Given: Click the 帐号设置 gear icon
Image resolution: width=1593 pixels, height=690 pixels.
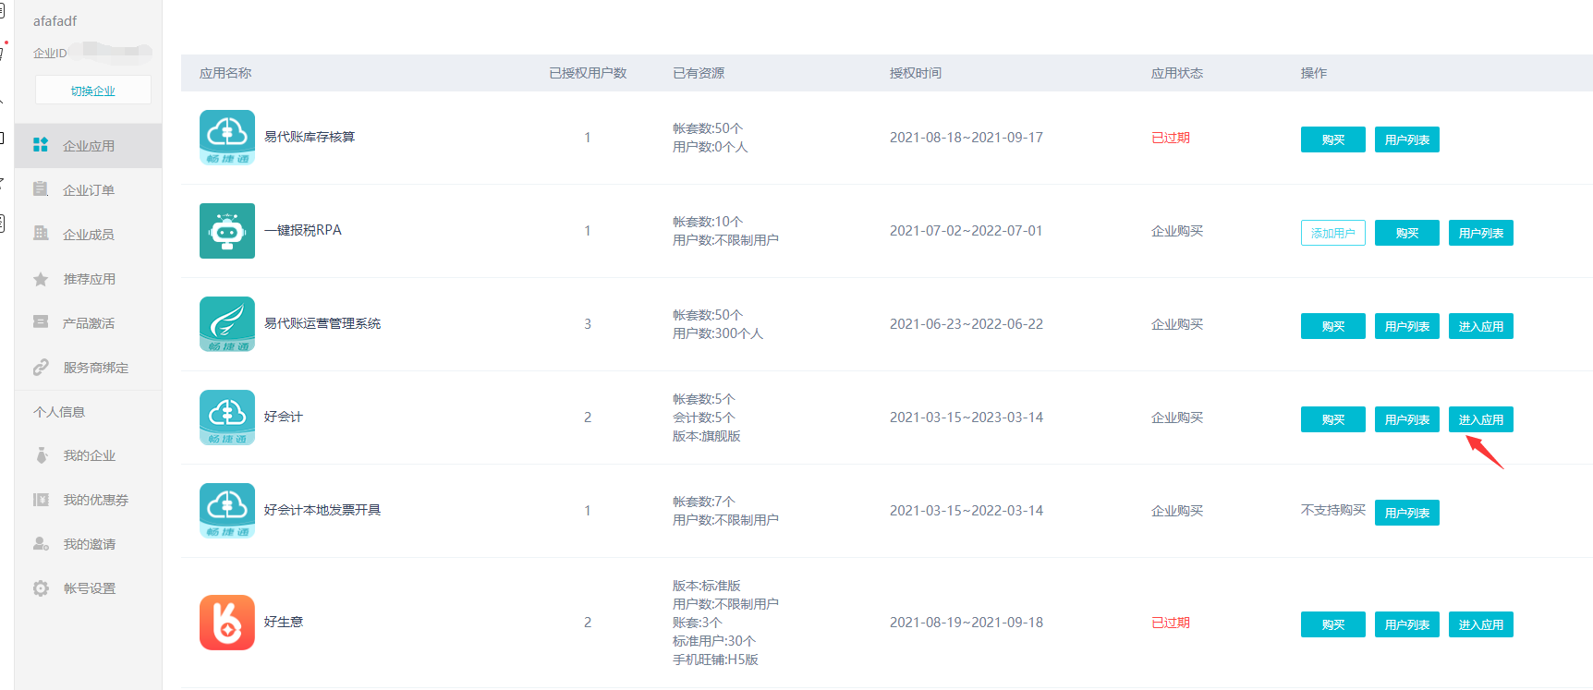Looking at the screenshot, I should [41, 588].
